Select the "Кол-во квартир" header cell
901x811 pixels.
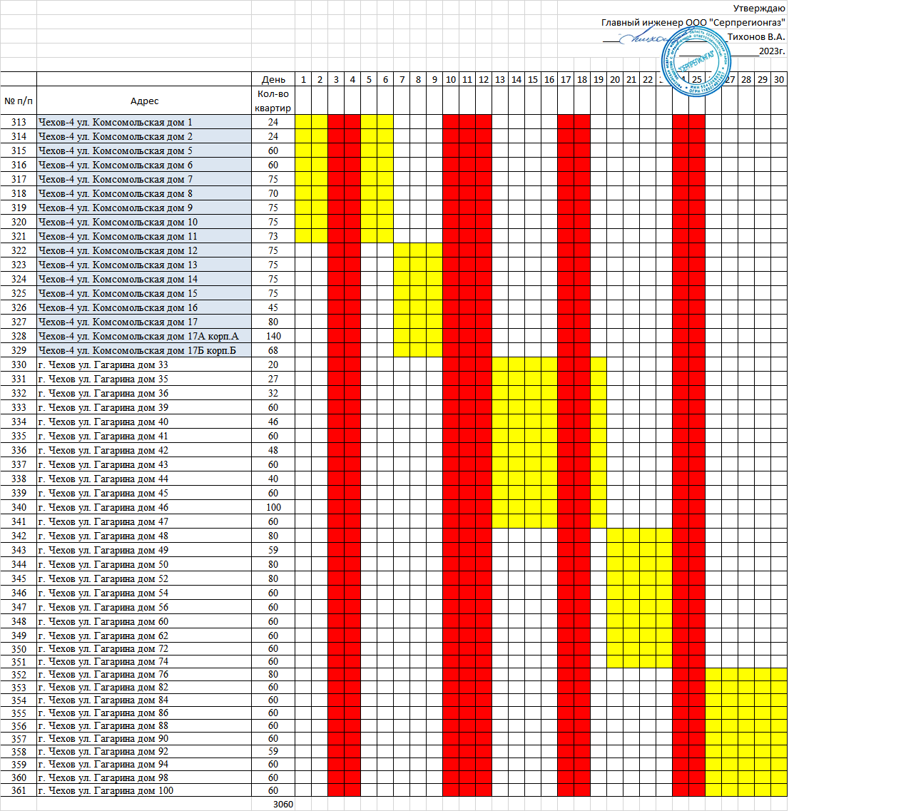[273, 101]
